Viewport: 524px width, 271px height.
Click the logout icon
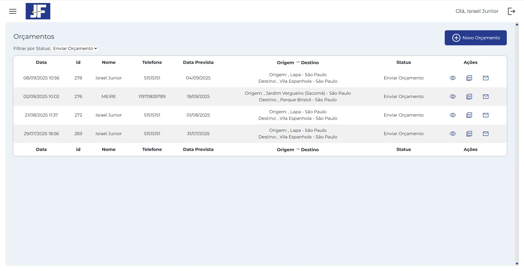[511, 11]
